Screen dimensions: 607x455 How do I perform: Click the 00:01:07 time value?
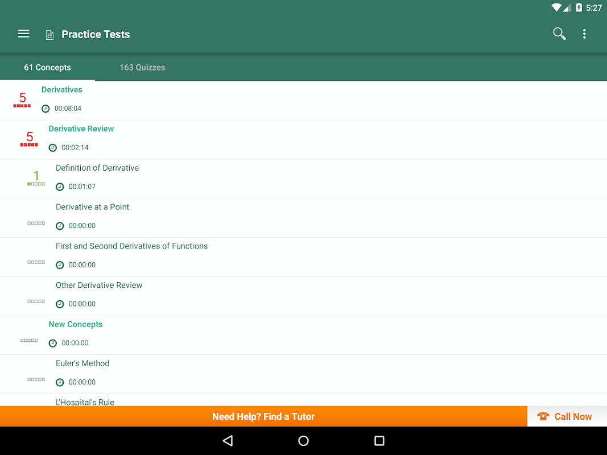click(82, 187)
